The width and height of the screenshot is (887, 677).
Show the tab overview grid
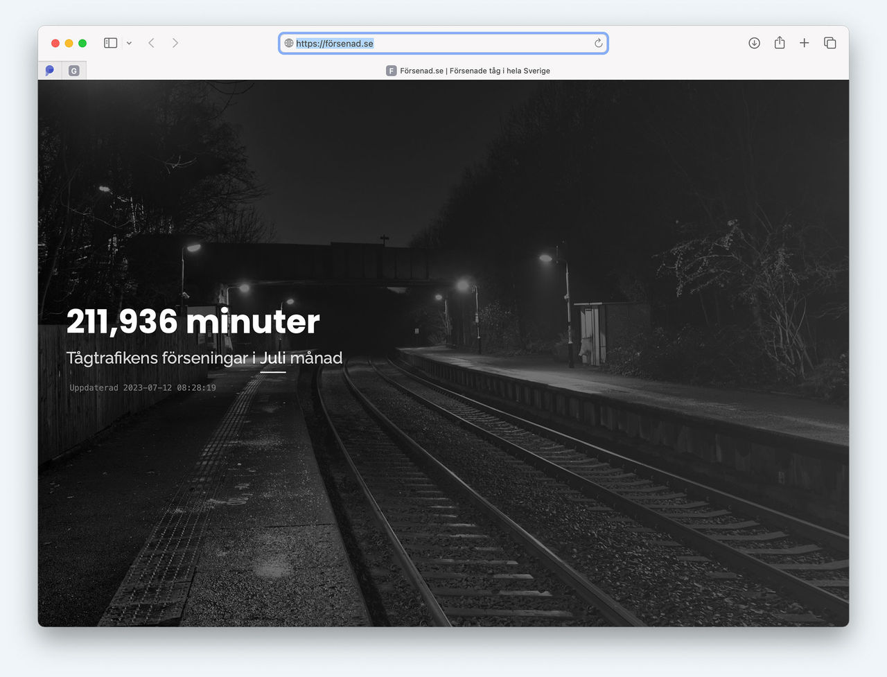point(829,43)
